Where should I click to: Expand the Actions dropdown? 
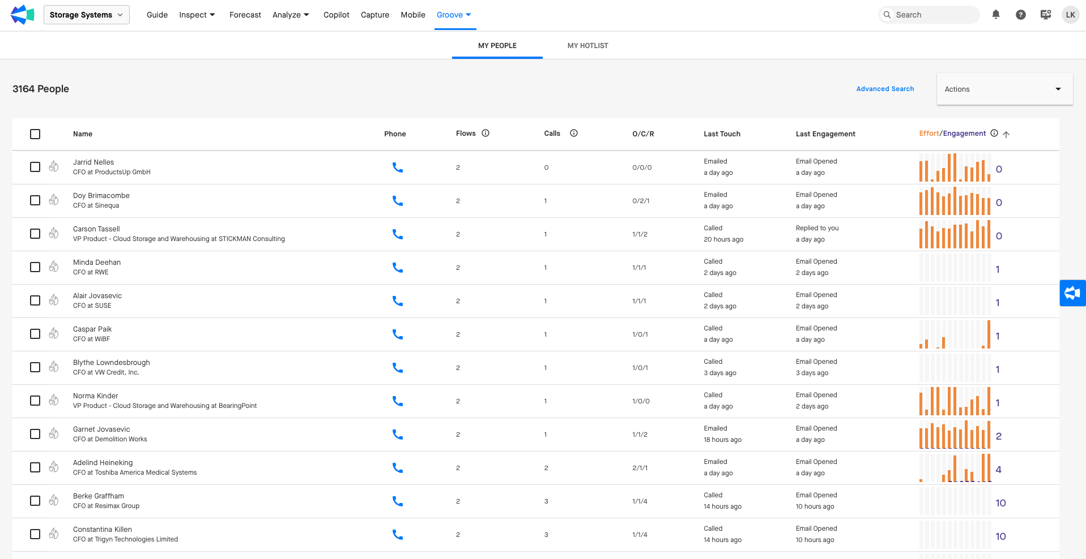tap(1004, 89)
